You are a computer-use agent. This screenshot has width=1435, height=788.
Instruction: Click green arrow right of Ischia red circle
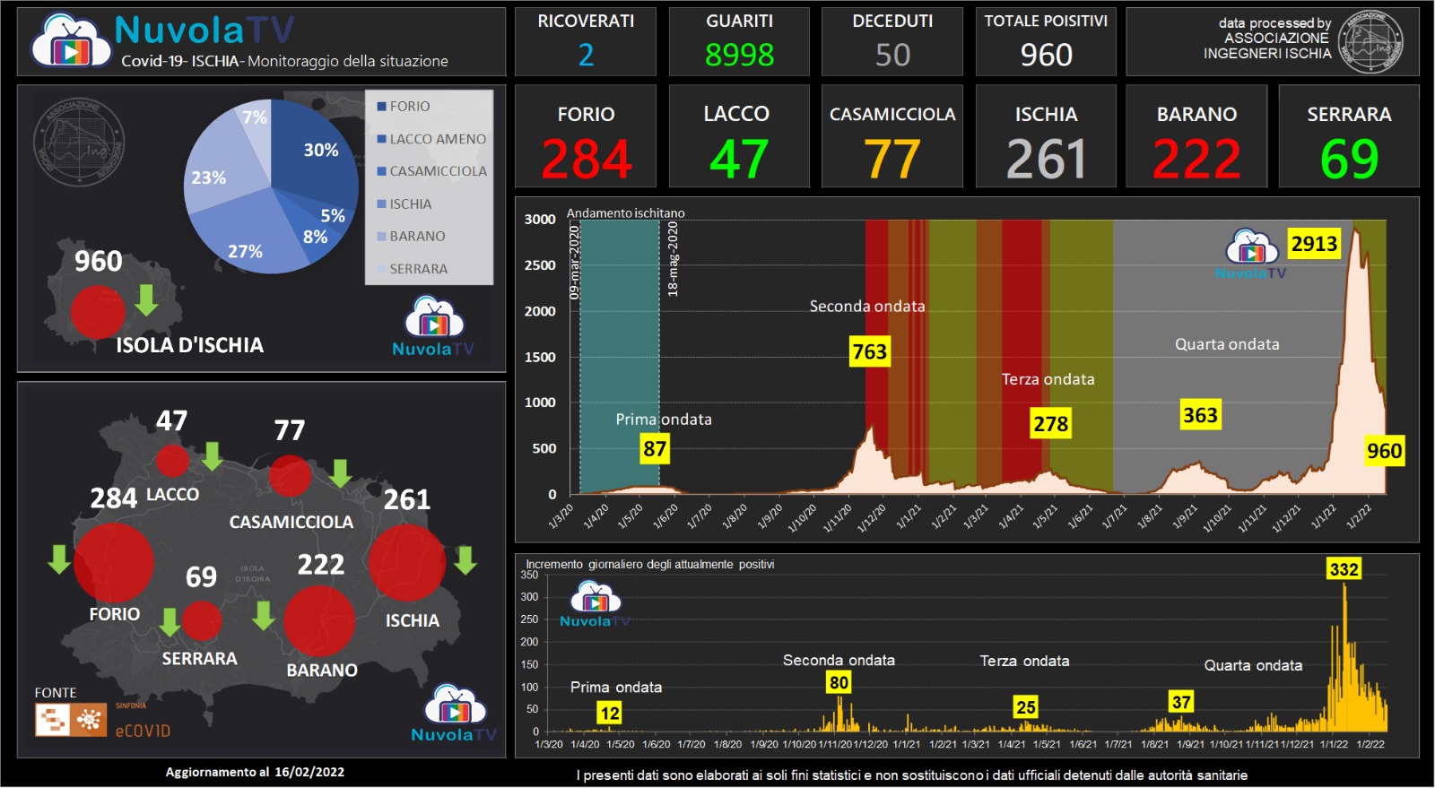click(465, 560)
